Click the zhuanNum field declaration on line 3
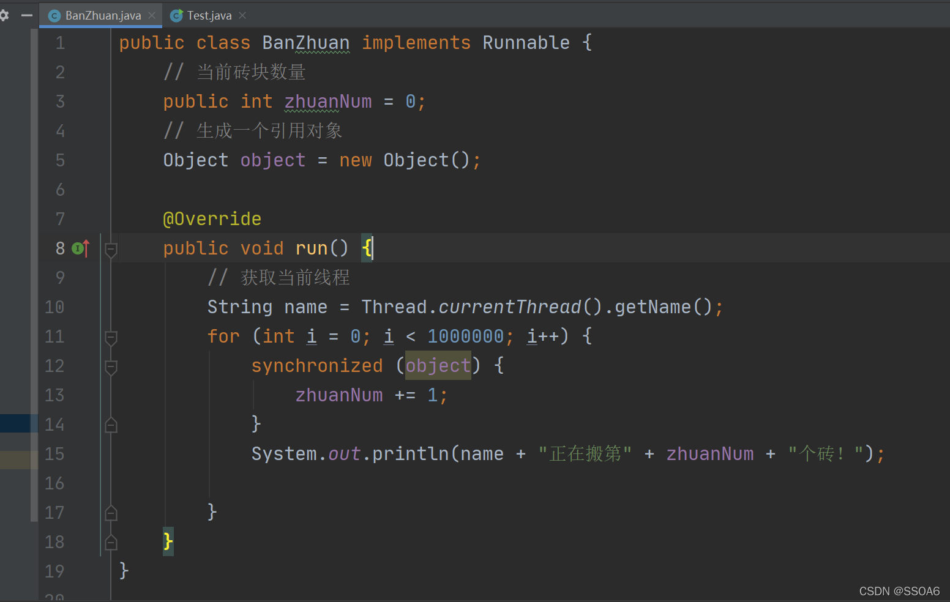 click(x=328, y=102)
